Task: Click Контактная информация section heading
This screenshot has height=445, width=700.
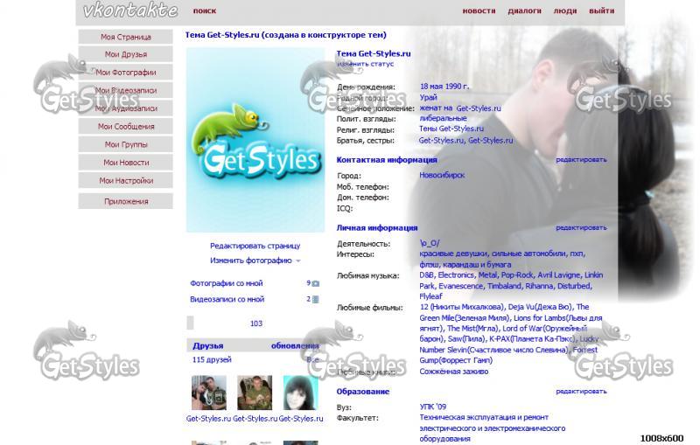Action: click(x=387, y=160)
